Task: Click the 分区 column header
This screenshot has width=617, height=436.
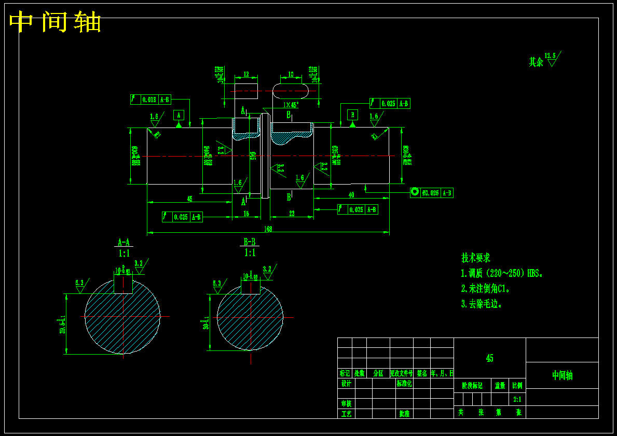Action: [378, 373]
